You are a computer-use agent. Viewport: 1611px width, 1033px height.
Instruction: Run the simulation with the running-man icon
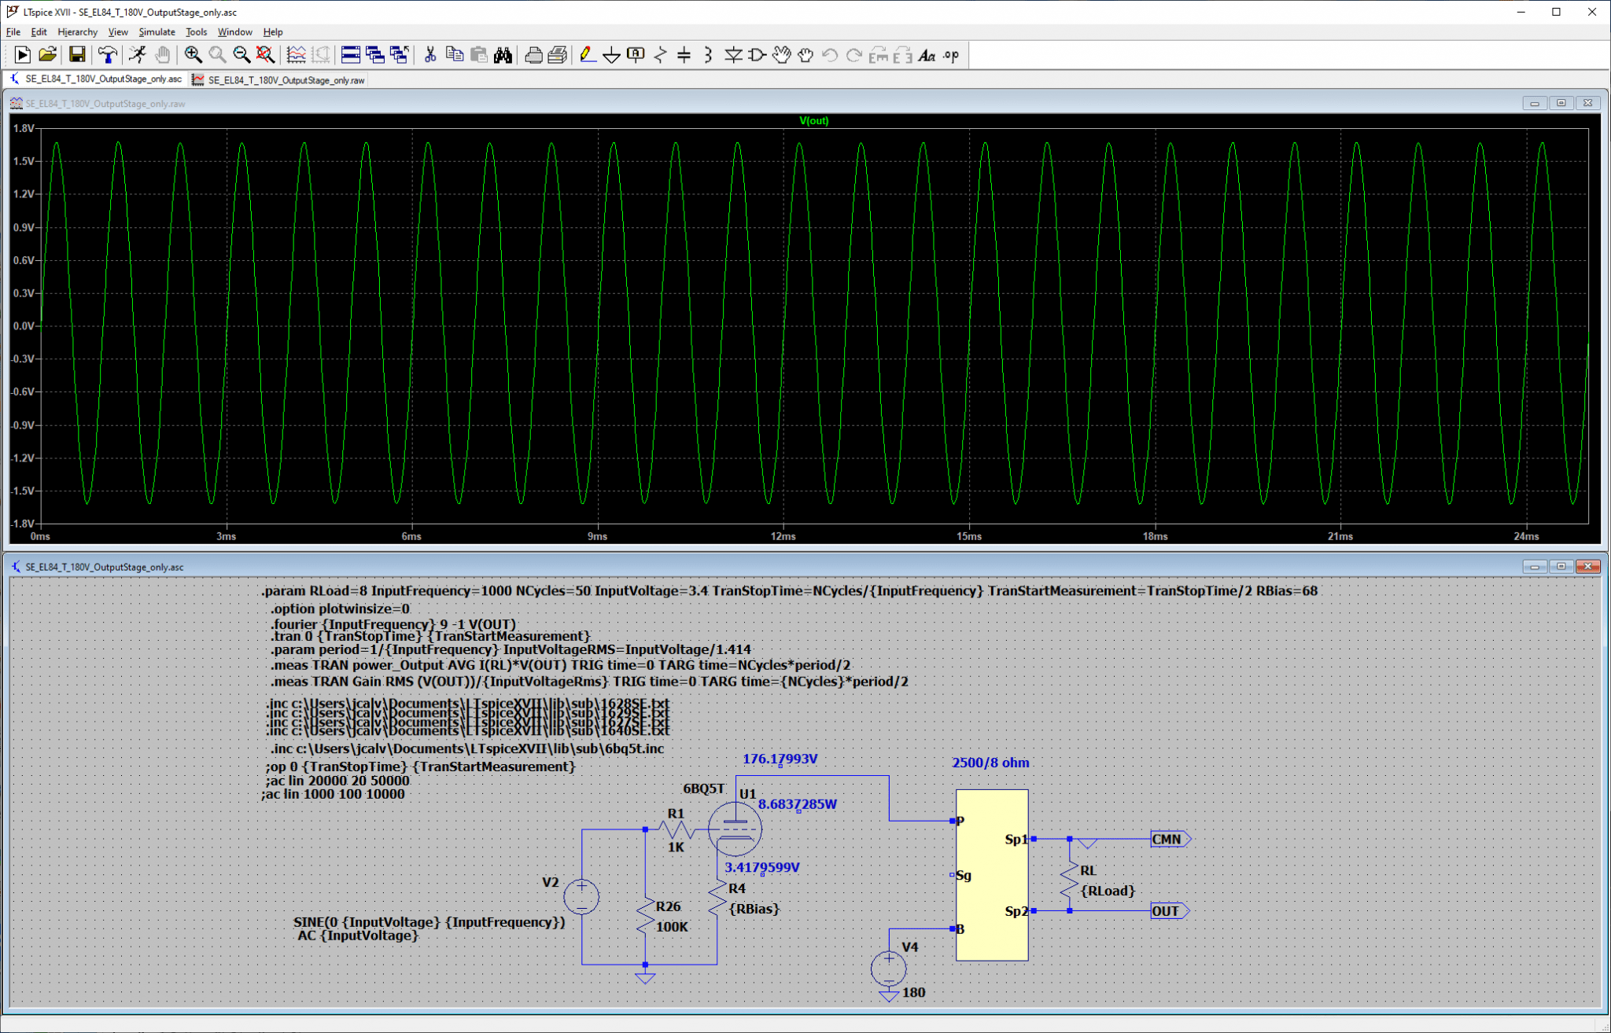(138, 54)
